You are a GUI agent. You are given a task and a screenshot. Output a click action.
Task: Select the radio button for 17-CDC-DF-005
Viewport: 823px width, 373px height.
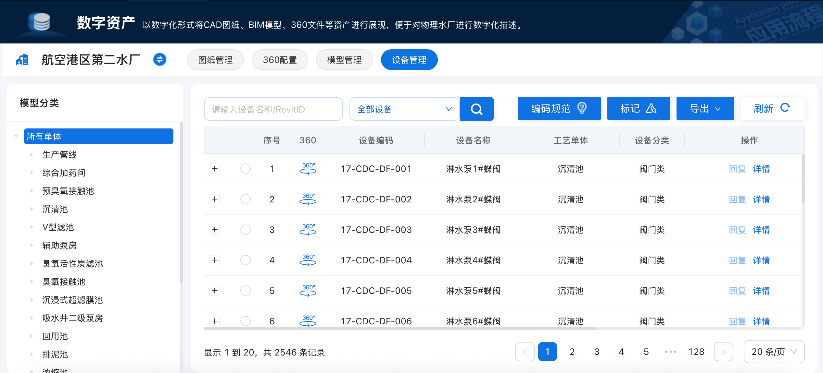(x=245, y=291)
